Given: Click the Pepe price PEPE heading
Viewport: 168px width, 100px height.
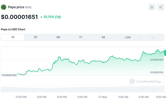Looking at the screenshot, I should pyautogui.click(x=20, y=7).
